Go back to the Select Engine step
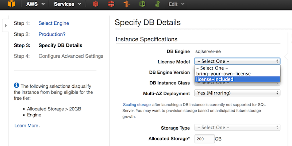The width and height of the screenshot is (292, 146). point(54,23)
